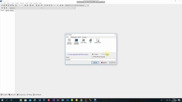This screenshot has height=102, width=182.
Task: Open the Compiler bottom tab
Action: (4, 95)
